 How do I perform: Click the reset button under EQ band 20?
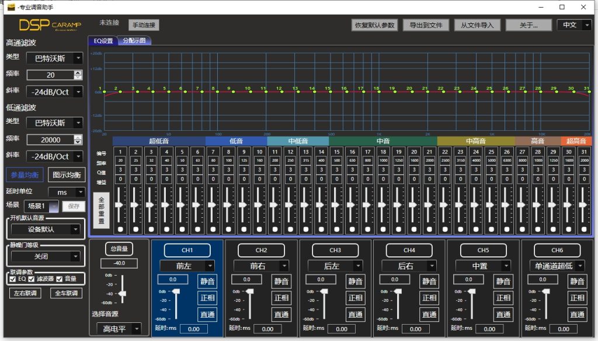[x=414, y=229]
